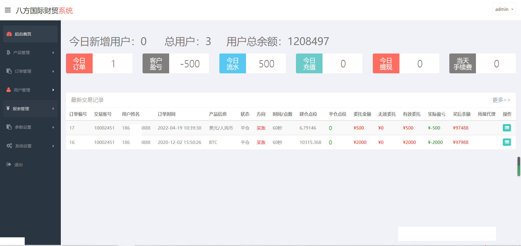Click the 更多>> link
Screen dimensions: 521x246
pyautogui.click(x=501, y=100)
